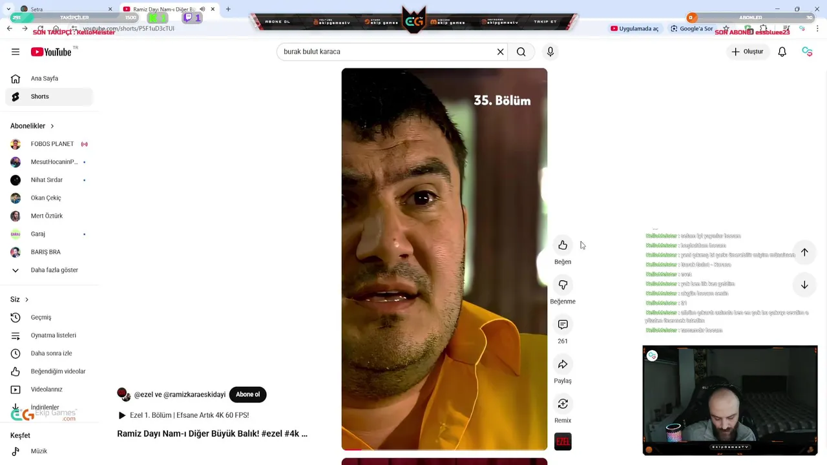Screen dimensions: 827x465
Task: Remix this short
Action: pyautogui.click(x=563, y=404)
